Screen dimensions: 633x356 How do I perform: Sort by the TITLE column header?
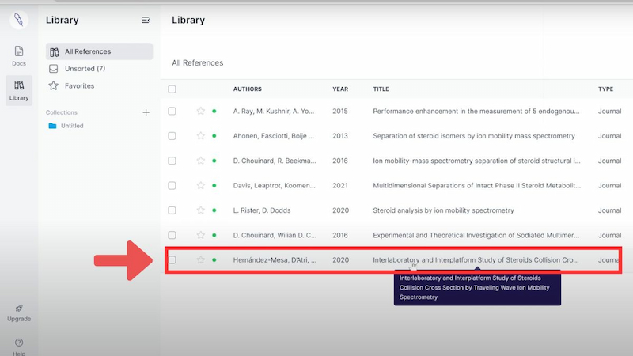(x=381, y=89)
